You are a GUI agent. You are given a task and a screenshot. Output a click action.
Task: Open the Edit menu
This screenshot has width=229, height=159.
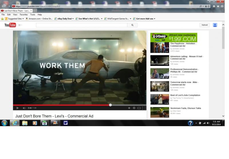9,15
